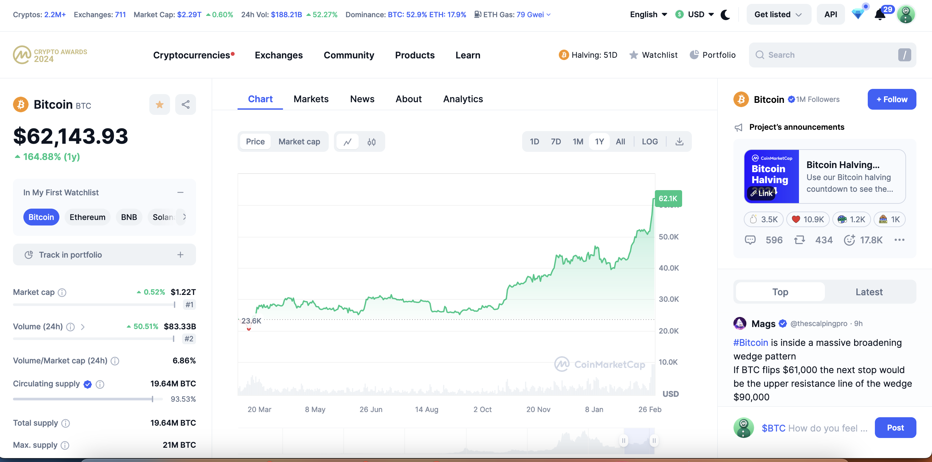The width and height of the screenshot is (932, 462).
Task: Select Ethereum watchlist chip
Action: [88, 217]
